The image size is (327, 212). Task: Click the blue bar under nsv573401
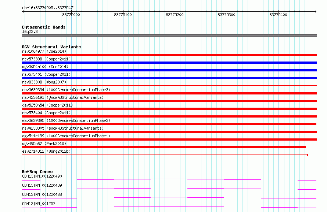[169, 78]
